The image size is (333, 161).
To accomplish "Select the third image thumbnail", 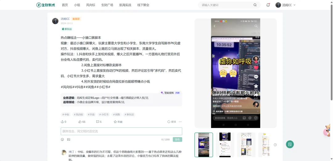I will pyautogui.click(x=246, y=145).
